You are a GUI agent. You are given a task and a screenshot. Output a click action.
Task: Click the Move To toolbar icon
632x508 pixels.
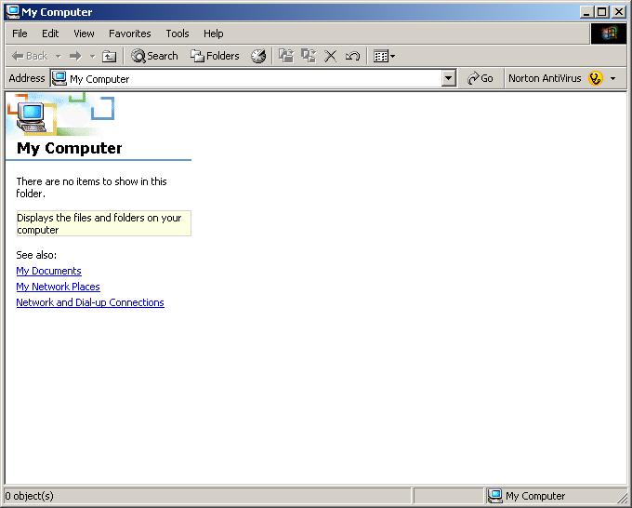click(x=286, y=56)
